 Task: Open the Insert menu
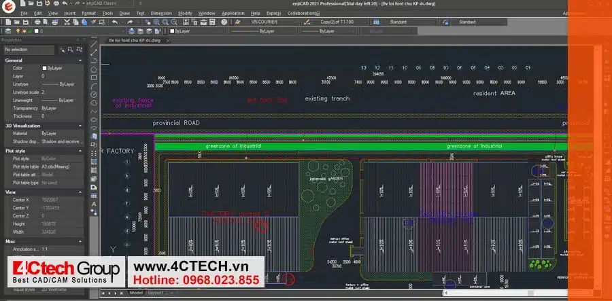[70, 14]
